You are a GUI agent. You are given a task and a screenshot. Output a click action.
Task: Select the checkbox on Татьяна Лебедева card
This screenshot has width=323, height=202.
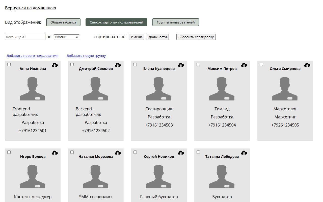(198, 152)
